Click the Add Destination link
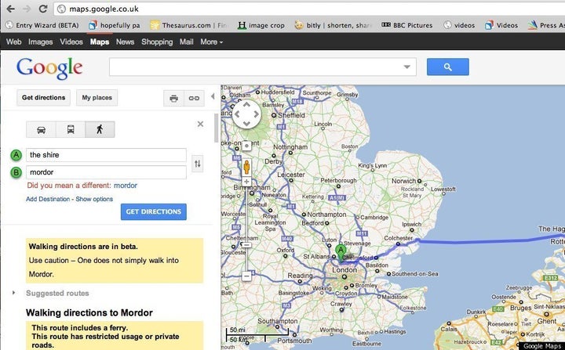565x350 pixels. point(48,199)
